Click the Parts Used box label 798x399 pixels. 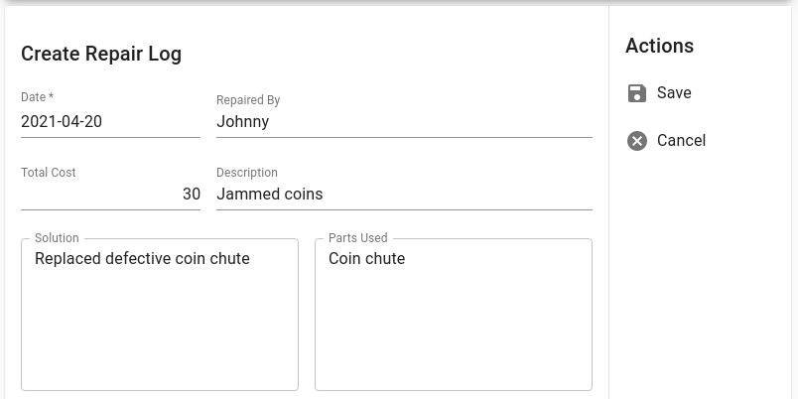(x=357, y=237)
